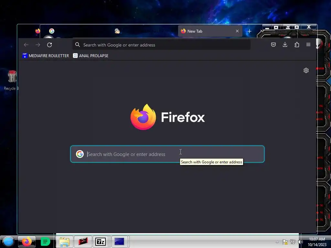Open Save to Pocket
Image resolution: width=331 pixels, height=248 pixels.
pyautogui.click(x=273, y=45)
